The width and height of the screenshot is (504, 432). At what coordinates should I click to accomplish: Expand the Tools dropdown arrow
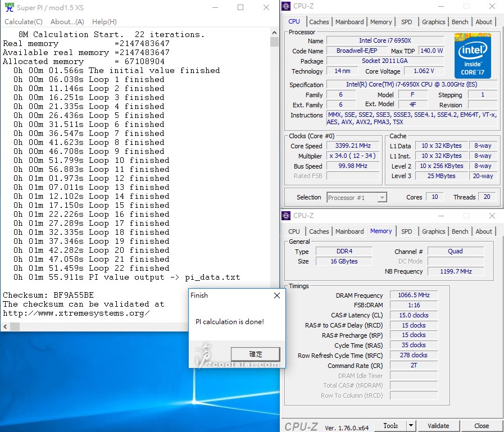tap(411, 426)
